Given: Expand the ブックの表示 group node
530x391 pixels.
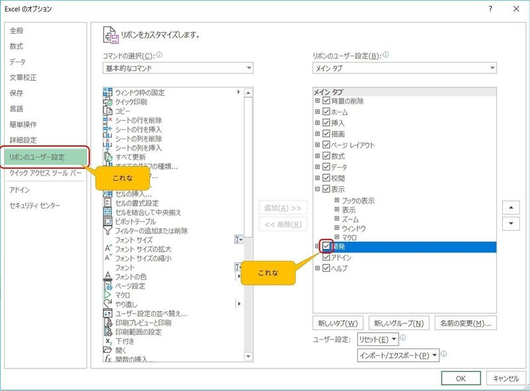Looking at the screenshot, I should 337,200.
